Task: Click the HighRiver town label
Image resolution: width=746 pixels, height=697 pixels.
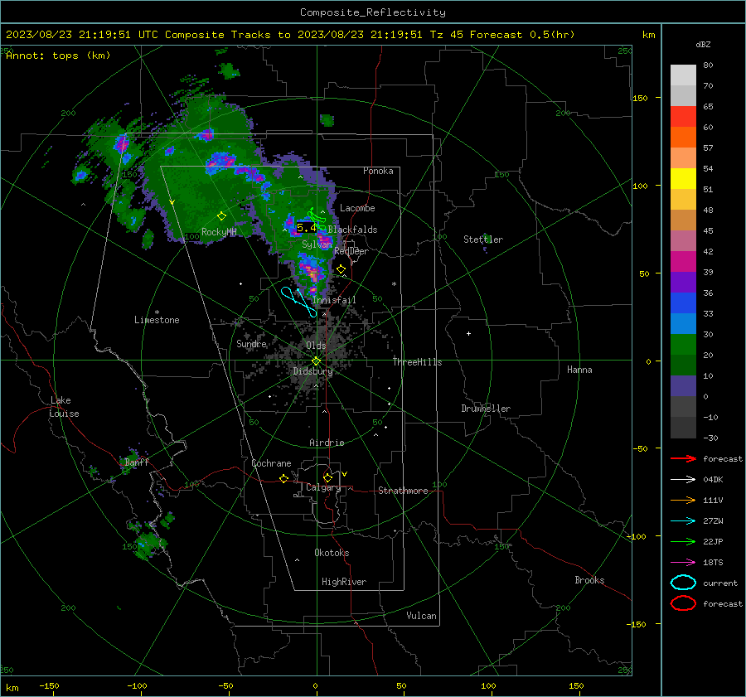Action: [x=344, y=583]
